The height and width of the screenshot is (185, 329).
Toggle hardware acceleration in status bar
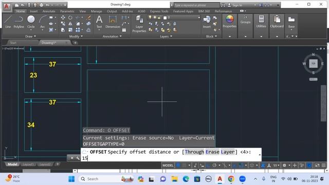309,165
